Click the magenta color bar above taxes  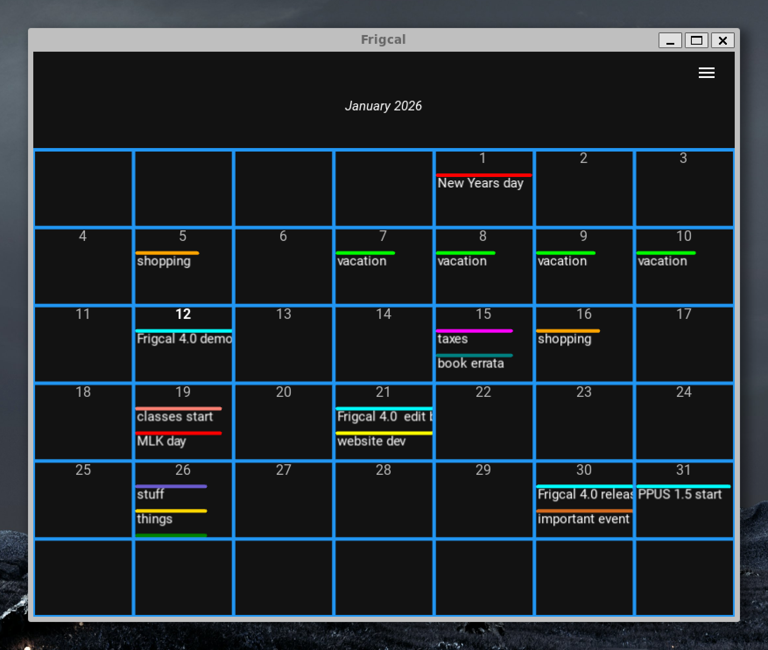pyautogui.click(x=474, y=331)
